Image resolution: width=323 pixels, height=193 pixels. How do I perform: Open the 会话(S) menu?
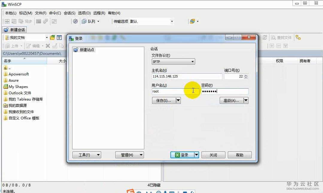coord(69,13)
